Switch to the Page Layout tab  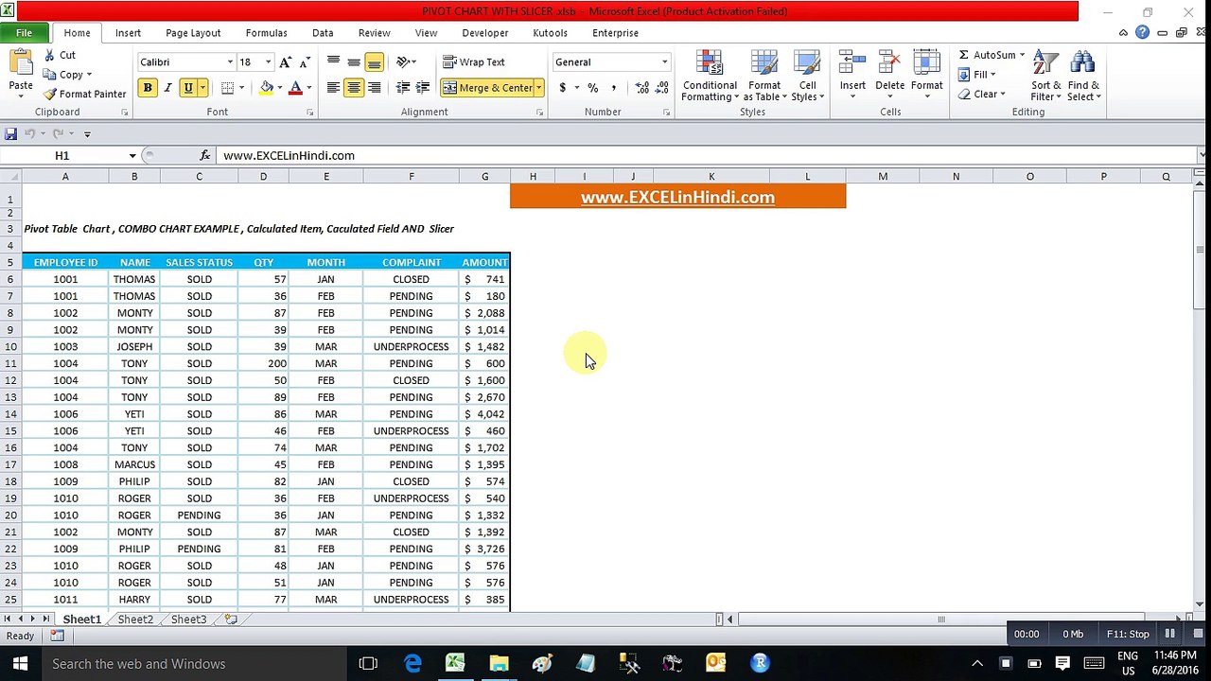point(193,32)
